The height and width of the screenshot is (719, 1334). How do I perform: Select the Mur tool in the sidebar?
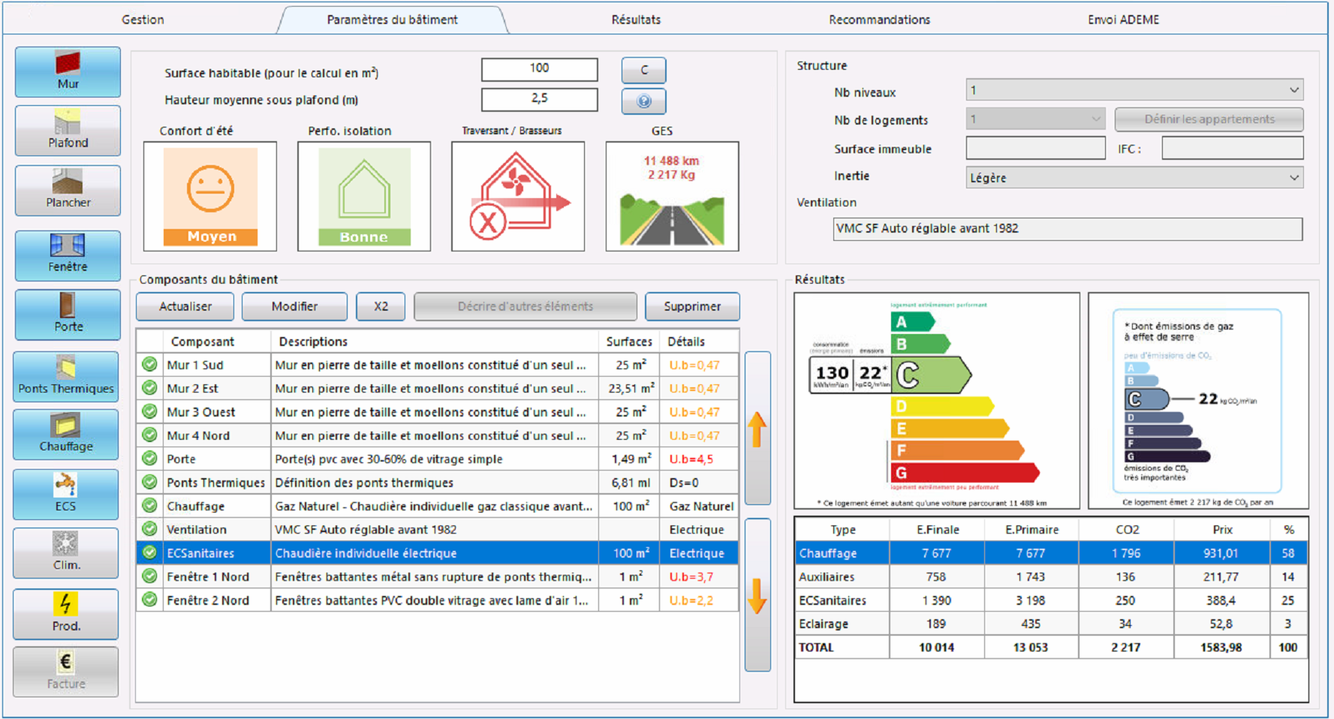(66, 71)
